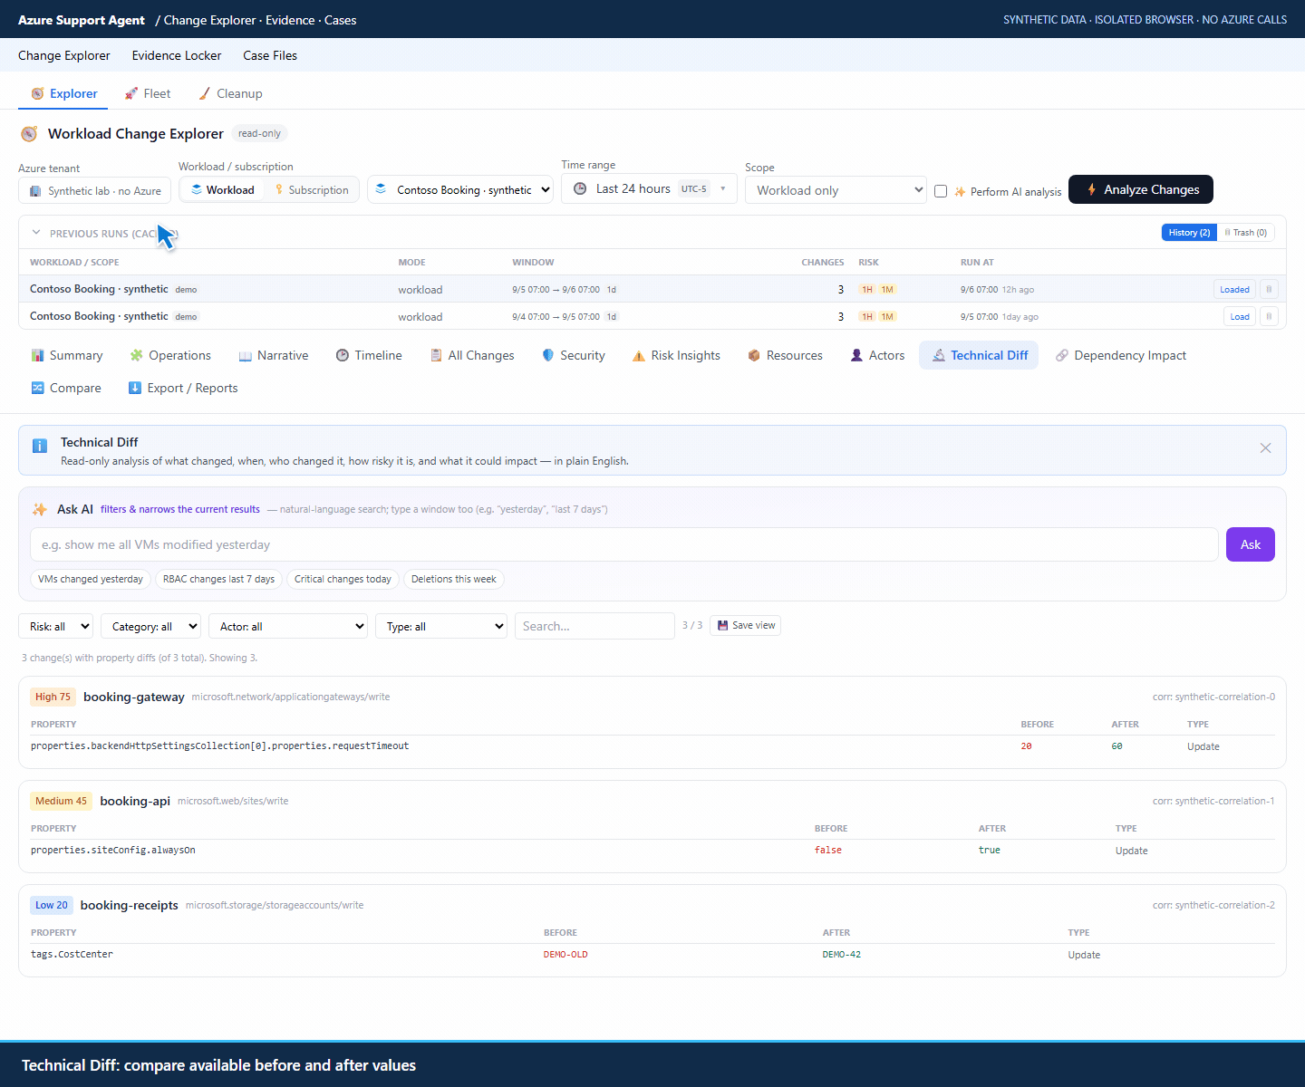
Task: Delete the 9/5 07:00 → 9/6 07:00 run
Action: pyautogui.click(x=1270, y=290)
